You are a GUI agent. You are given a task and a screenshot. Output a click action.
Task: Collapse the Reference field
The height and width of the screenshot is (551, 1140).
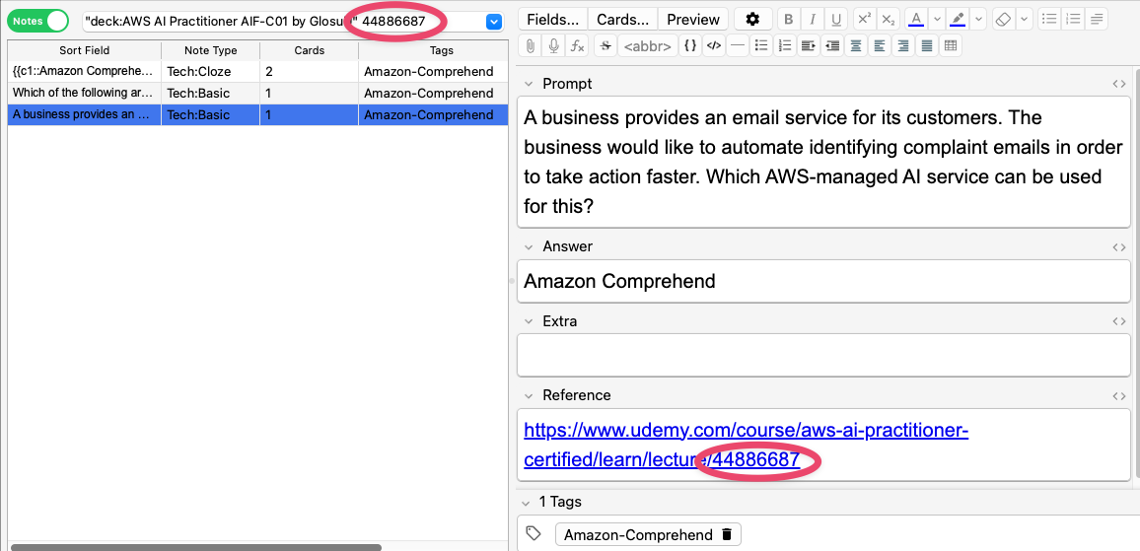pos(529,396)
